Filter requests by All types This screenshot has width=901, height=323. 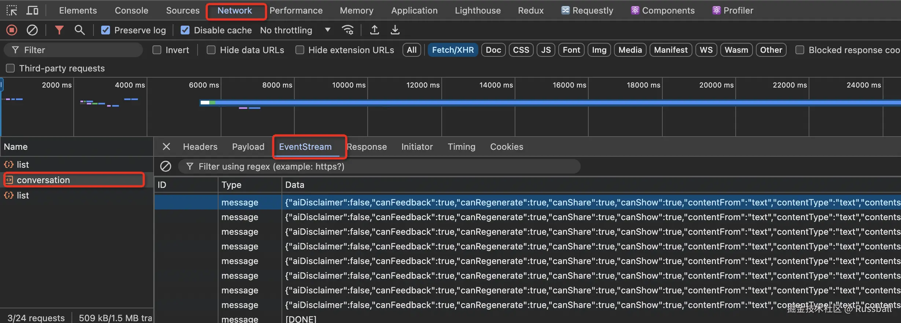(412, 50)
